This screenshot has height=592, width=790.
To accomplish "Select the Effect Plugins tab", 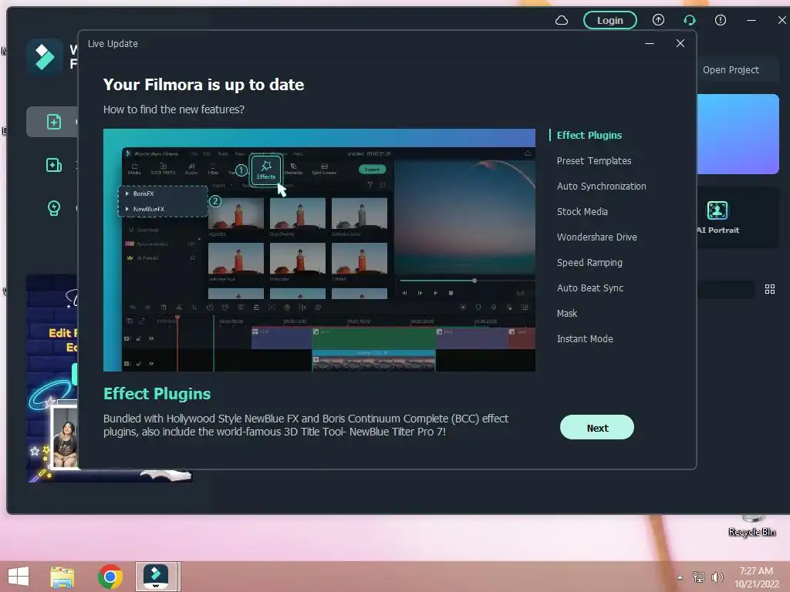I will point(589,136).
